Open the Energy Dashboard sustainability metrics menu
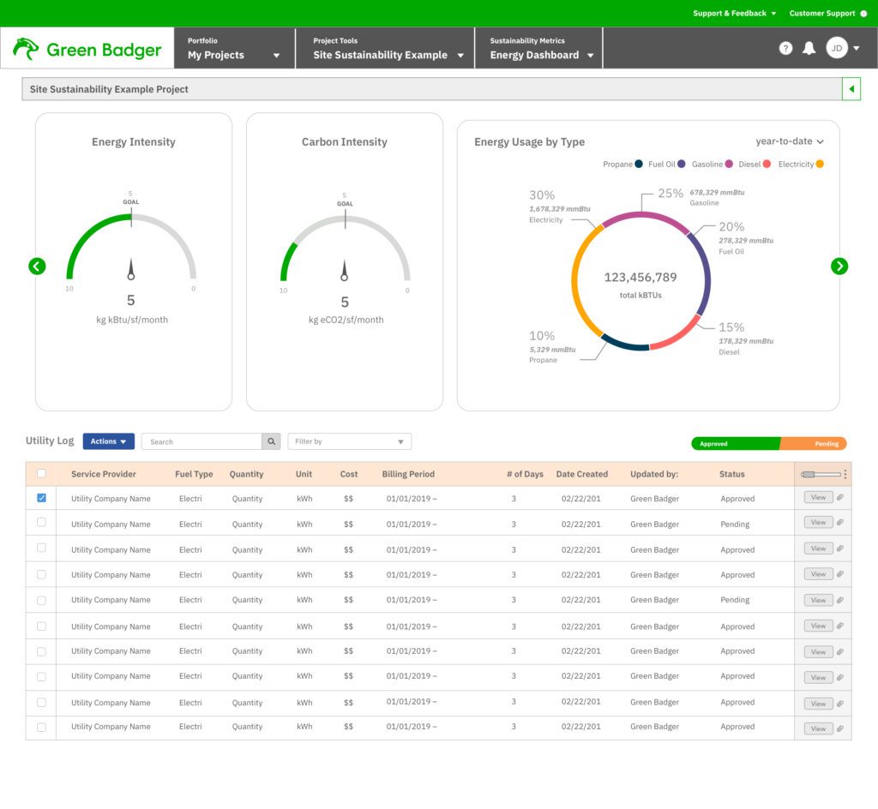The height and width of the screenshot is (809, 878). point(537,54)
